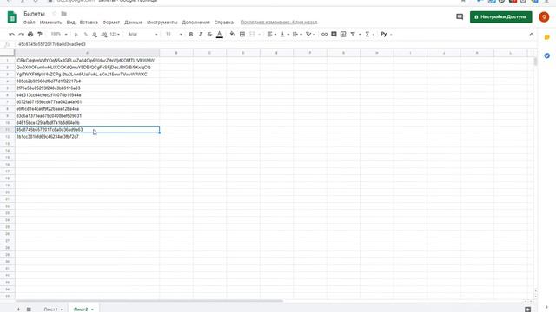Format the cell as currency

click(76, 35)
